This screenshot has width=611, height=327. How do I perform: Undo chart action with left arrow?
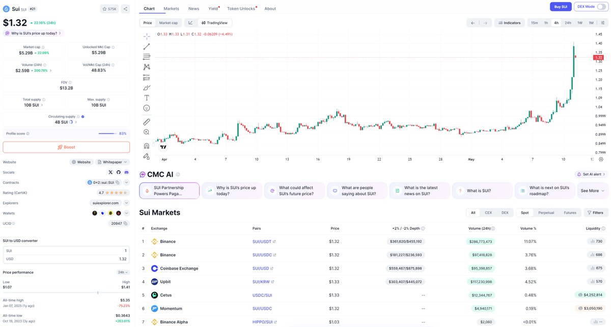click(x=473, y=23)
